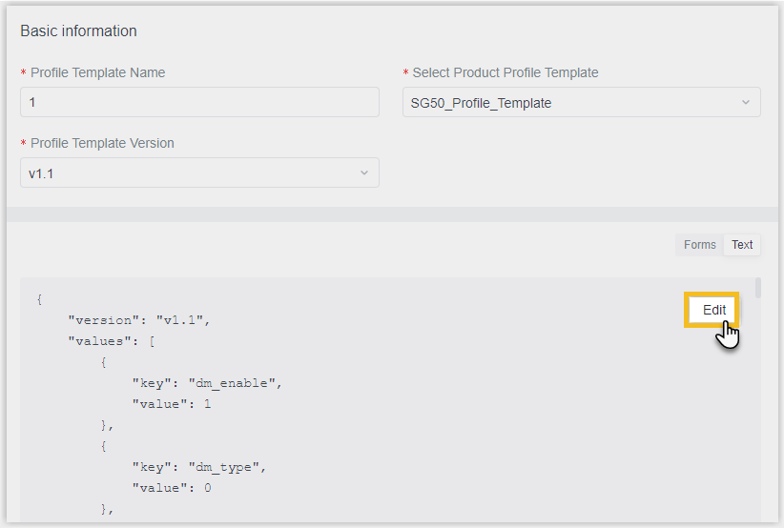The image size is (784, 528).
Task: Click the "value": 1 line in the JSON
Action: (x=172, y=404)
